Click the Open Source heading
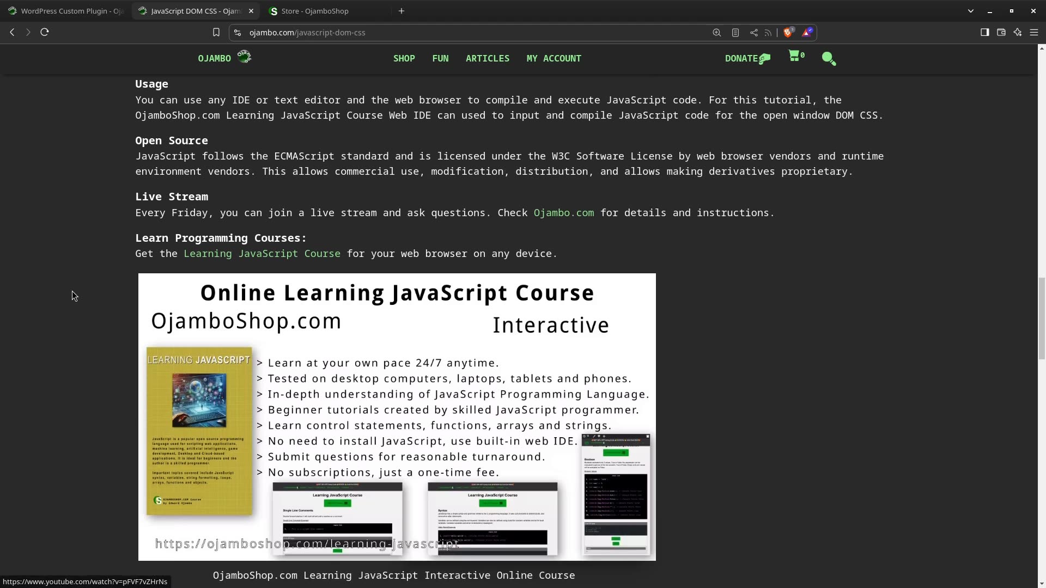1046x588 pixels. (x=172, y=140)
